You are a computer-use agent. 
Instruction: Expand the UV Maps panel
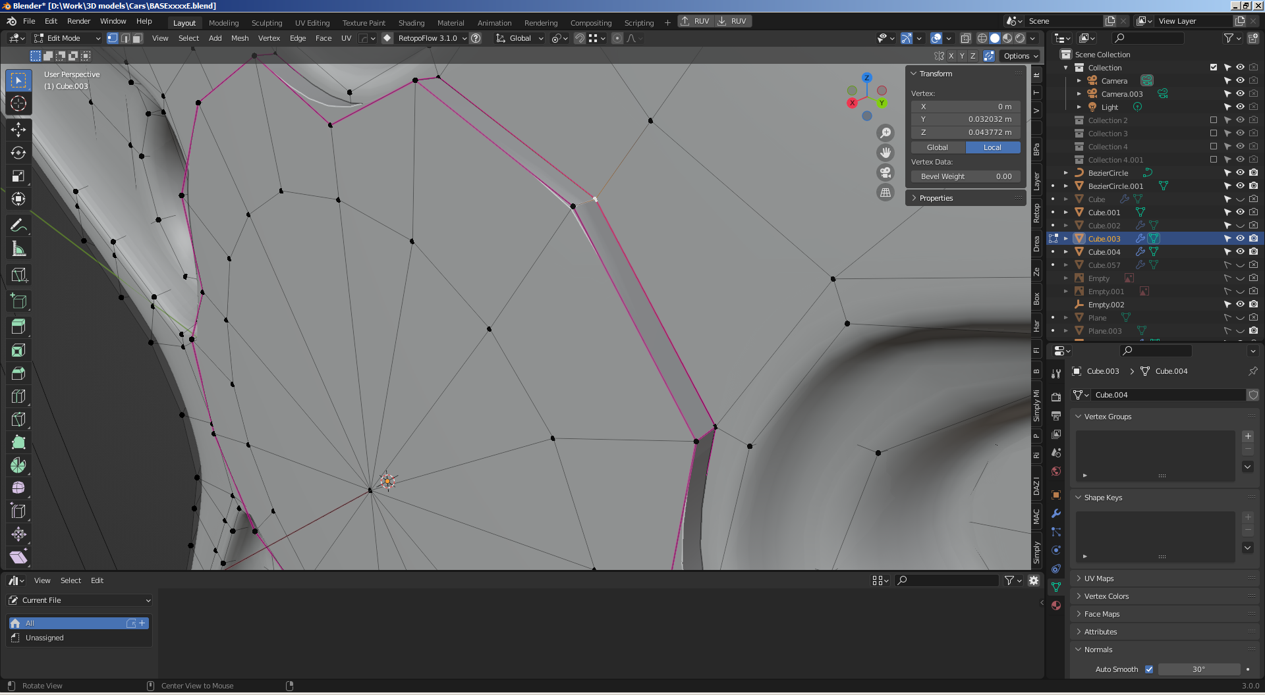[1098, 579]
